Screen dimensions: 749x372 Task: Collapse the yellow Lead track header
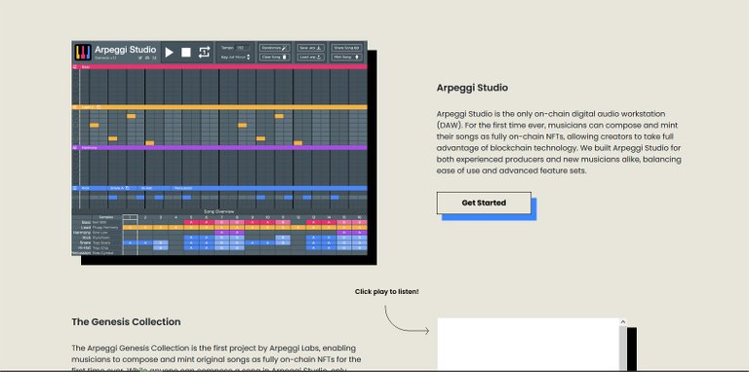point(75,107)
